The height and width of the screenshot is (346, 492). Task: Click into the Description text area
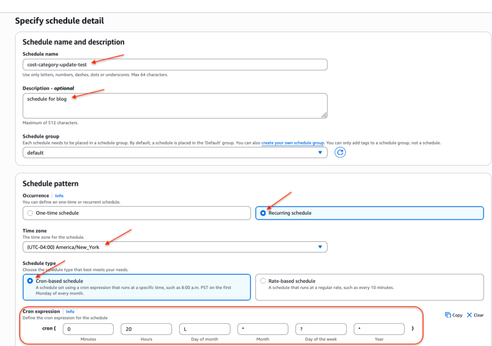coord(175,106)
